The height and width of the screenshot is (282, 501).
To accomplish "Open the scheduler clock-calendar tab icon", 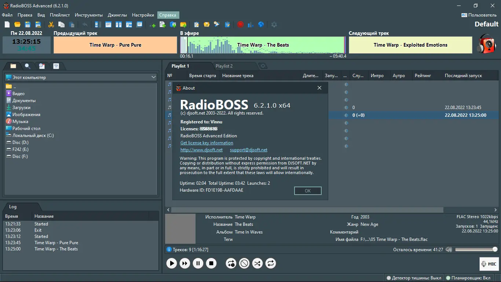I will pos(42,66).
